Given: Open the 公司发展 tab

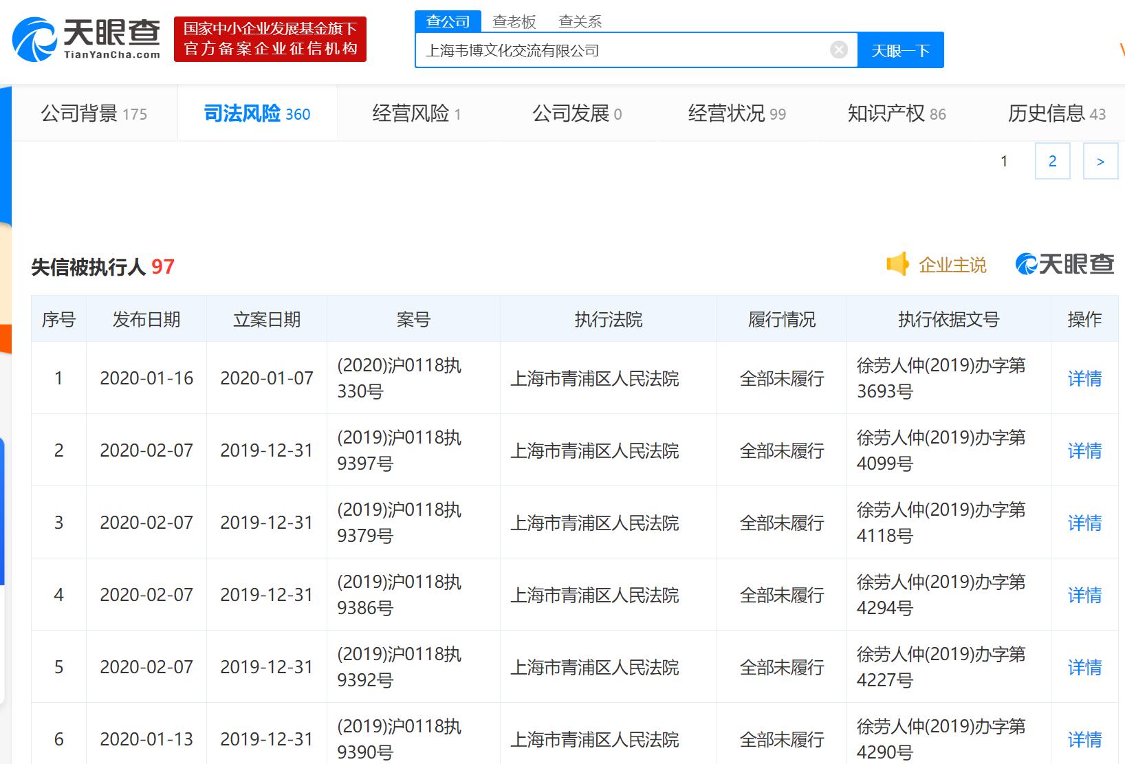Looking at the screenshot, I should click(577, 113).
